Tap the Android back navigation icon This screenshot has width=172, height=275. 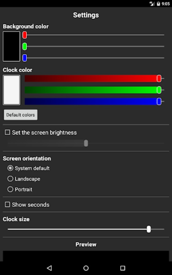tap(49, 268)
